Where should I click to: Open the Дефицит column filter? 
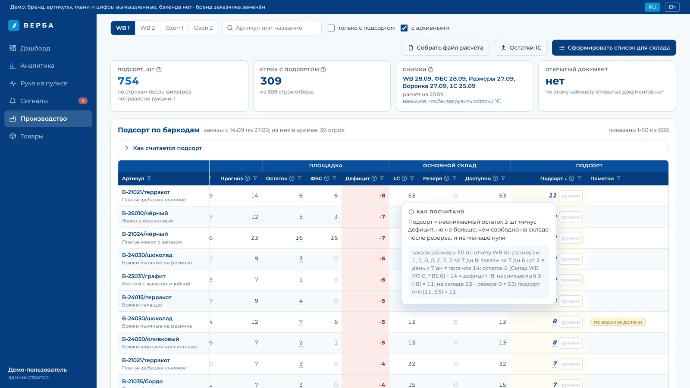point(382,178)
